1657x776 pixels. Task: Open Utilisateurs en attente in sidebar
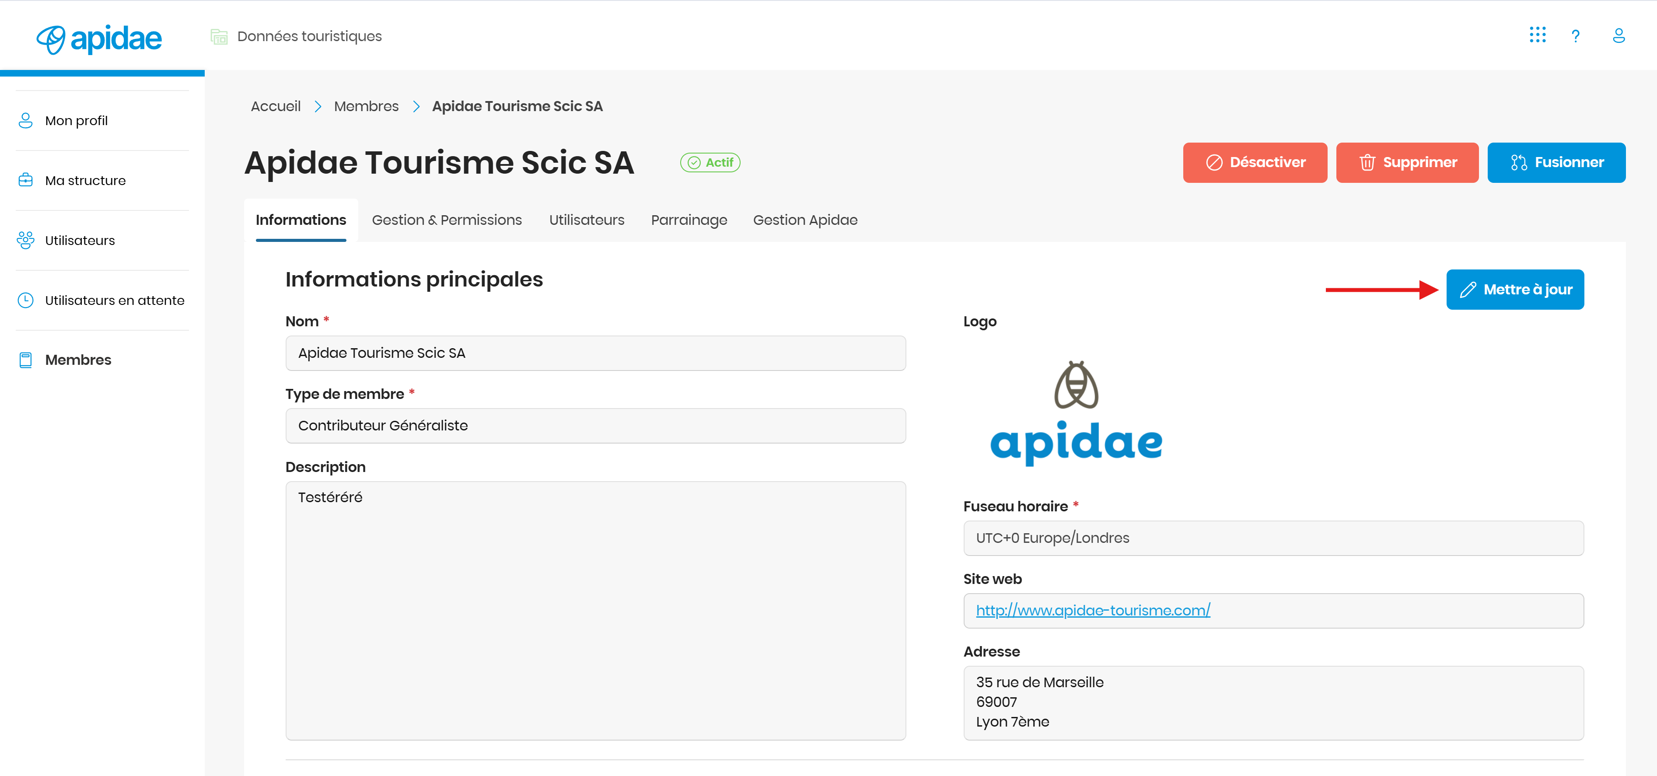[x=115, y=300]
